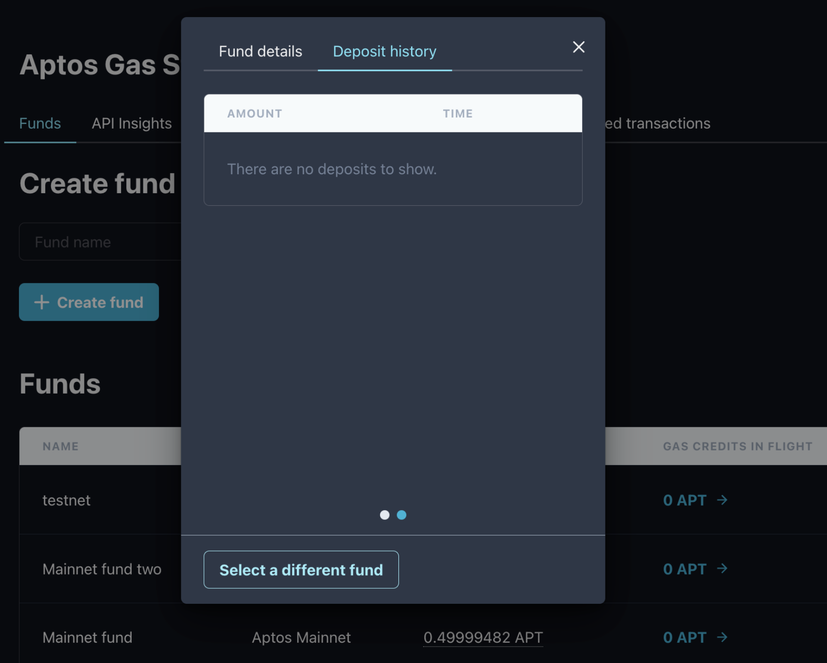The width and height of the screenshot is (827, 663).
Task: Click the Select a different fund button
Action: click(x=301, y=569)
